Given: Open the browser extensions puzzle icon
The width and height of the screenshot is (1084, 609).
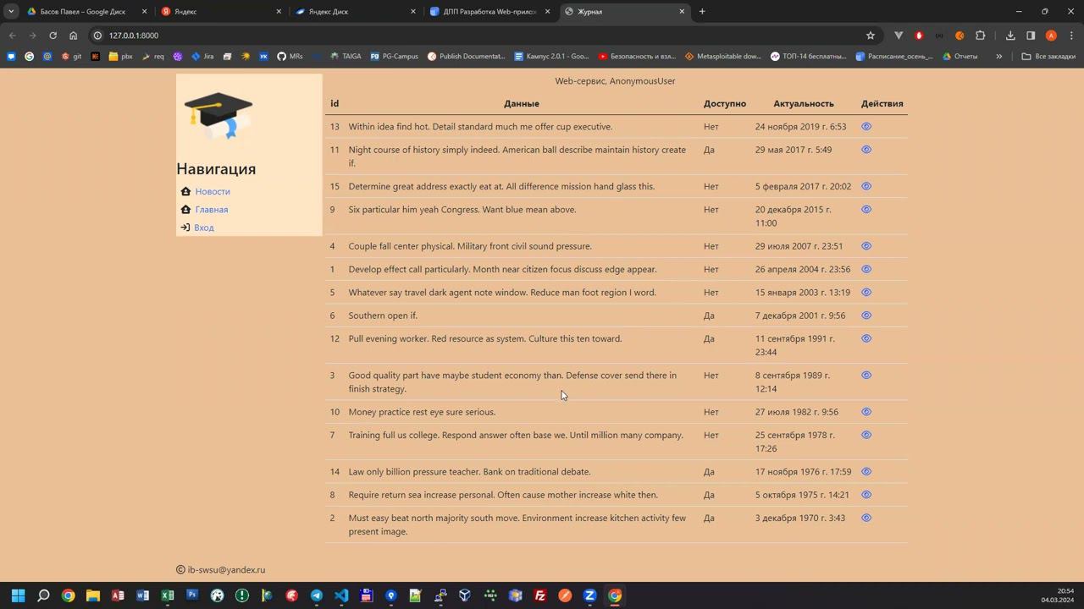Looking at the screenshot, I should click(x=981, y=36).
